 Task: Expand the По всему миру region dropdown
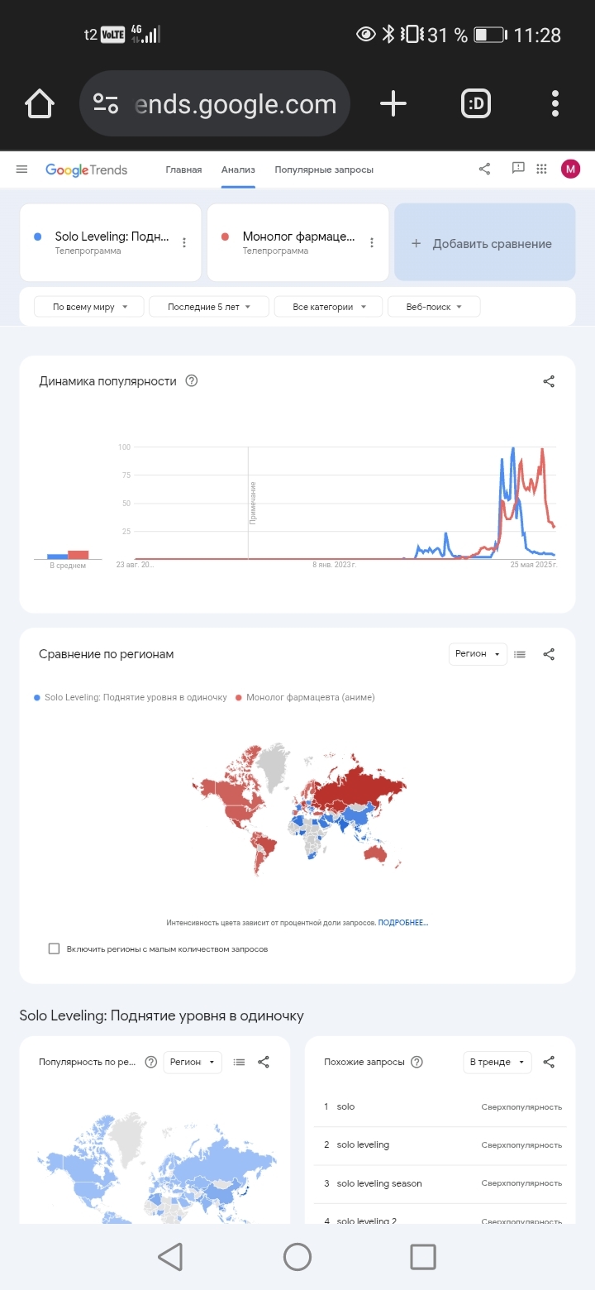click(x=89, y=307)
